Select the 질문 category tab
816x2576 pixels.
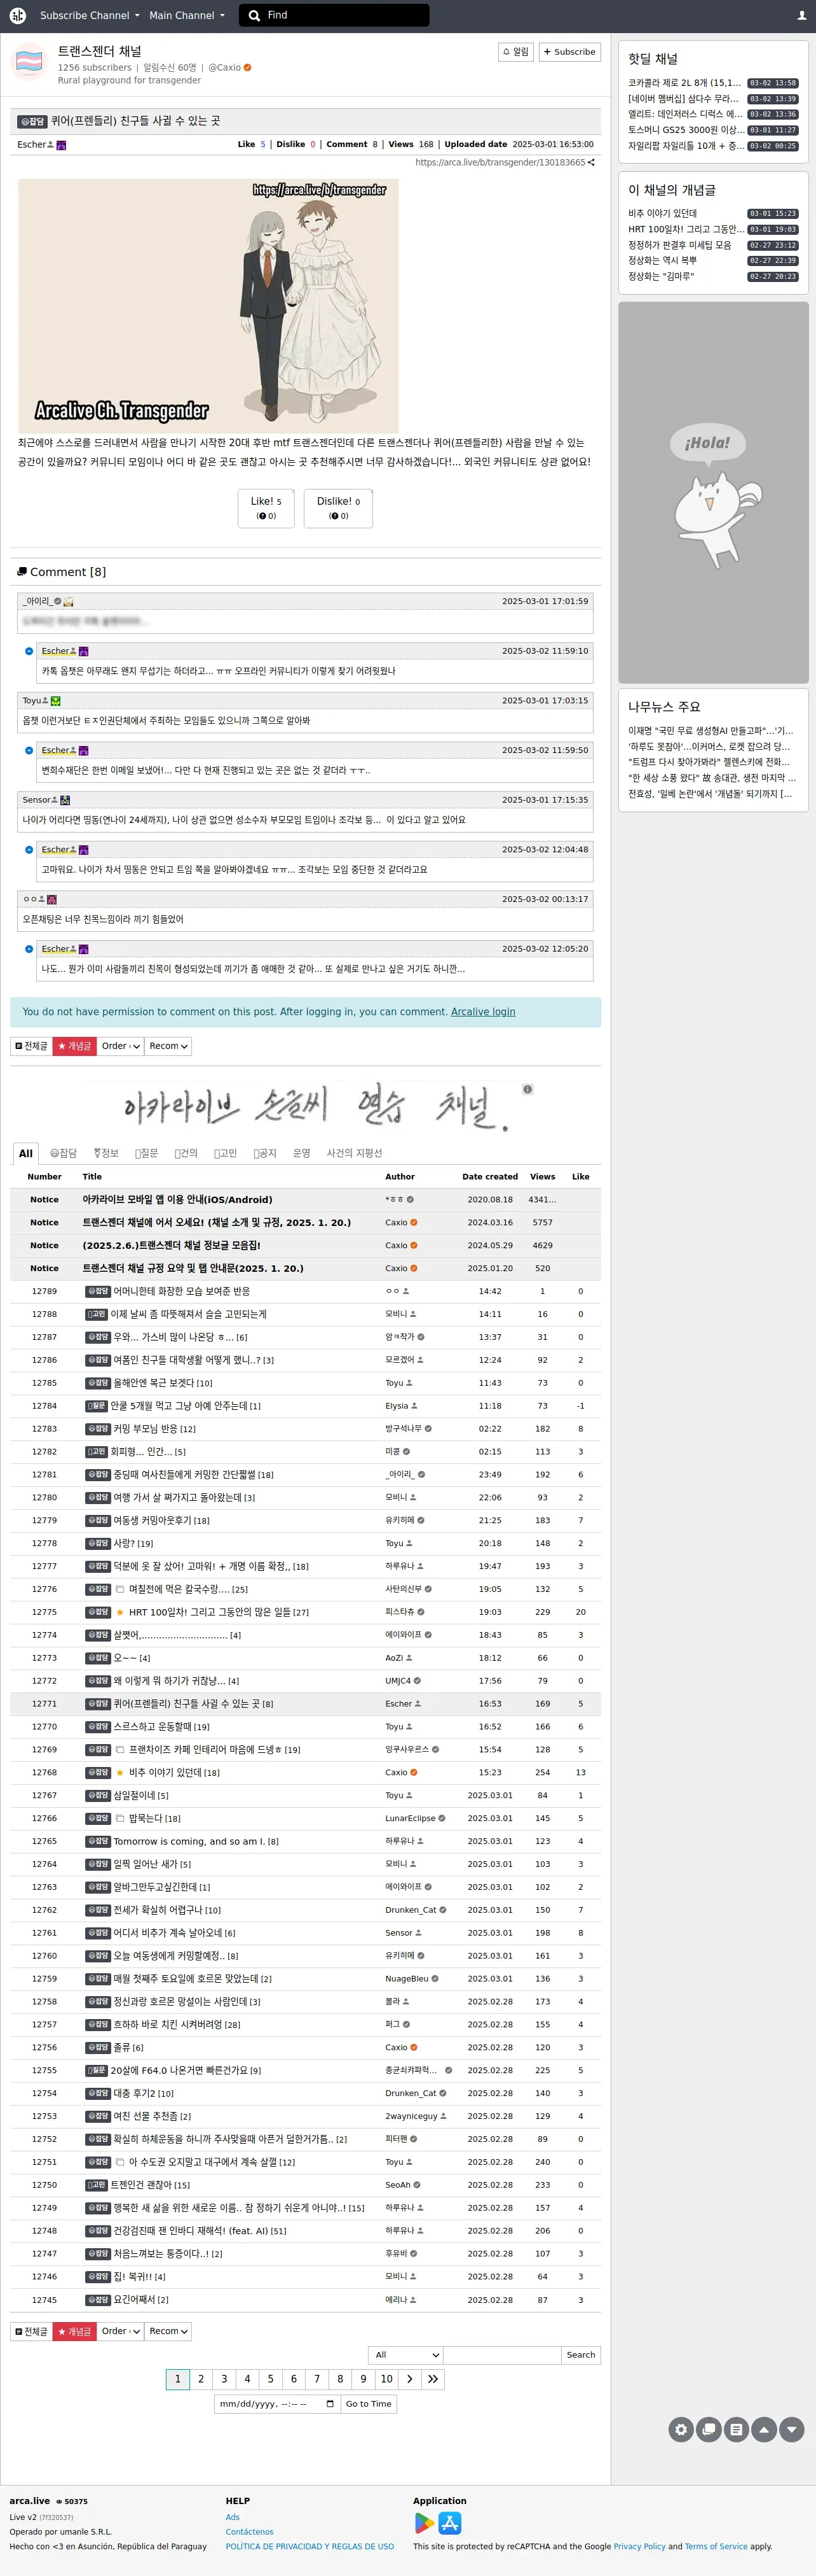(x=147, y=1153)
